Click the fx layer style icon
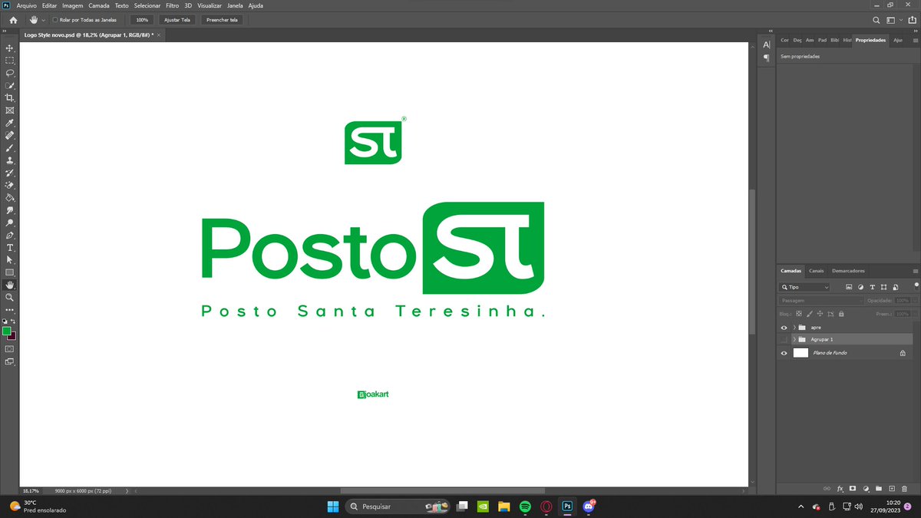Image resolution: width=921 pixels, height=518 pixels. pos(840,488)
